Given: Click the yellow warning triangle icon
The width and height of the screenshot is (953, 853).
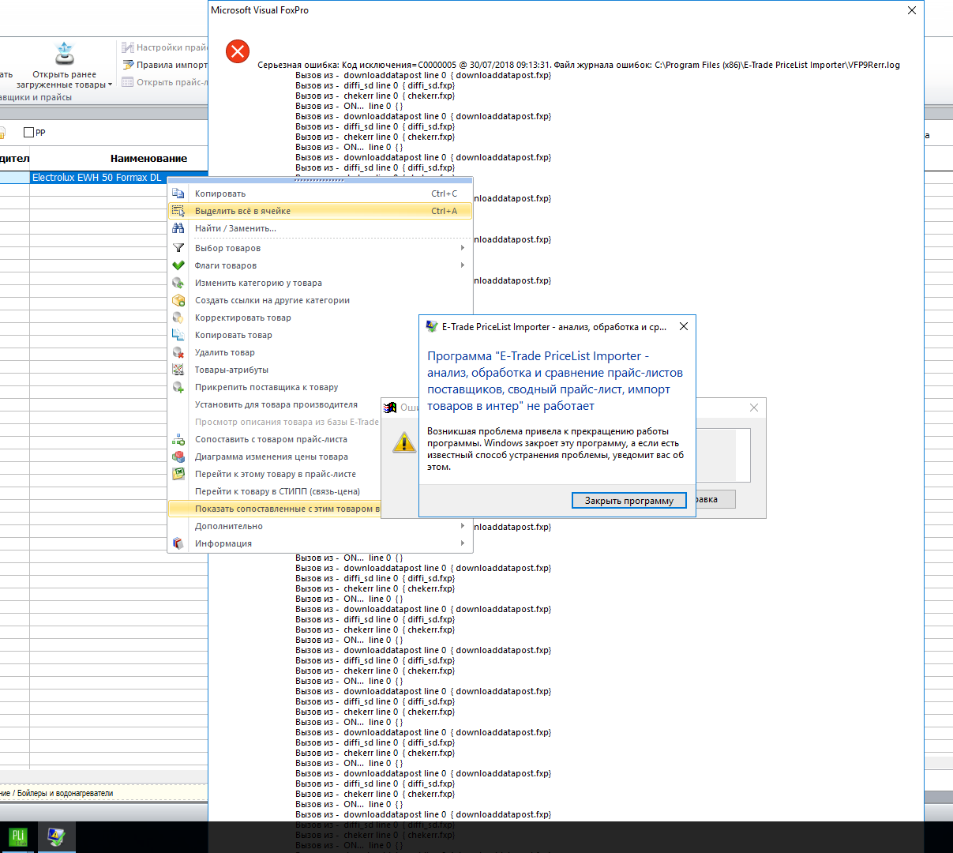Looking at the screenshot, I should pos(404,442).
